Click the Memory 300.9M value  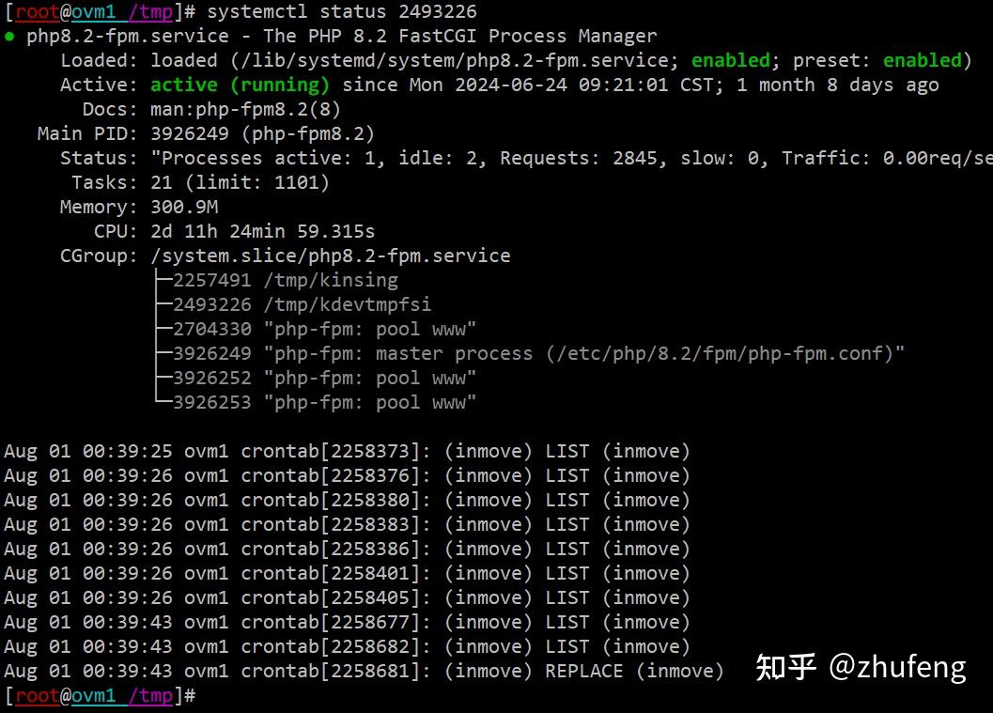coord(184,207)
